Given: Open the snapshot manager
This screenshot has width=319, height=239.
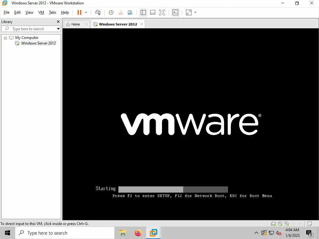Looking at the screenshot, I should point(130,12).
